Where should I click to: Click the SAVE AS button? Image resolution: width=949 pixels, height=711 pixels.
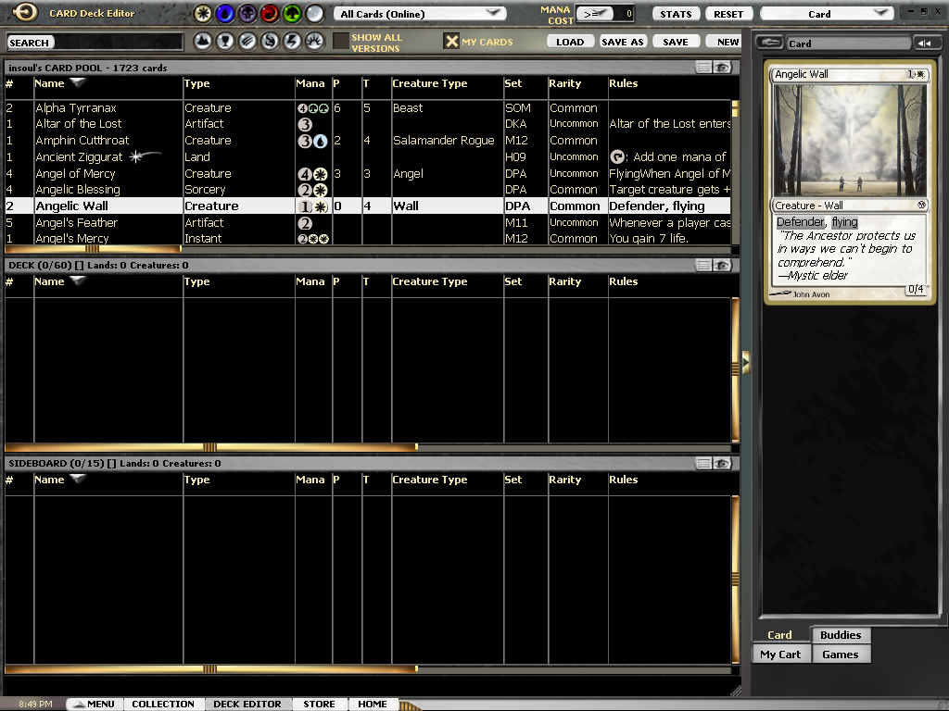pos(622,42)
